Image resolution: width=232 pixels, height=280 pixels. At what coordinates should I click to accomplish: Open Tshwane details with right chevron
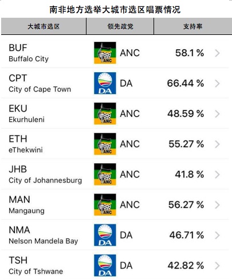(x=217, y=266)
